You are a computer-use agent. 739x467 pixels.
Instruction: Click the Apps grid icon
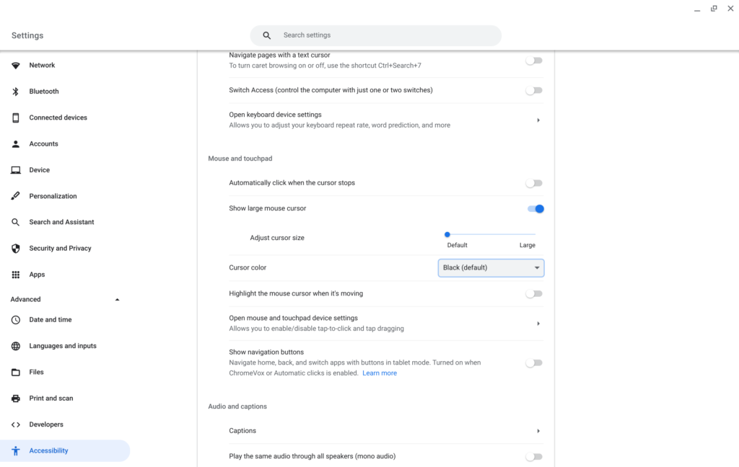click(16, 275)
